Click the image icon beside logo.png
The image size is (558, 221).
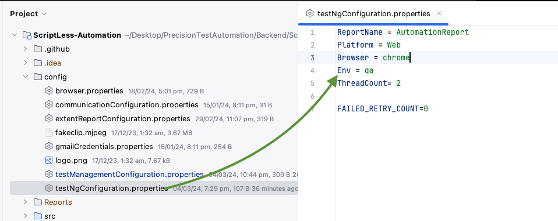(x=49, y=161)
